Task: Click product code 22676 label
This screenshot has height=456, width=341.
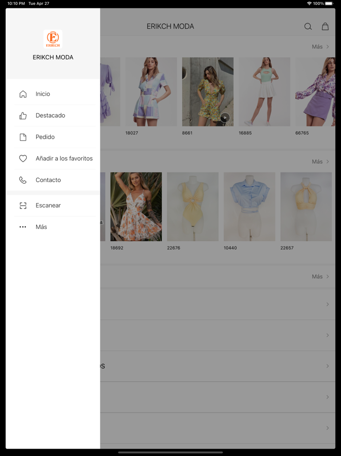Action: coord(173,248)
